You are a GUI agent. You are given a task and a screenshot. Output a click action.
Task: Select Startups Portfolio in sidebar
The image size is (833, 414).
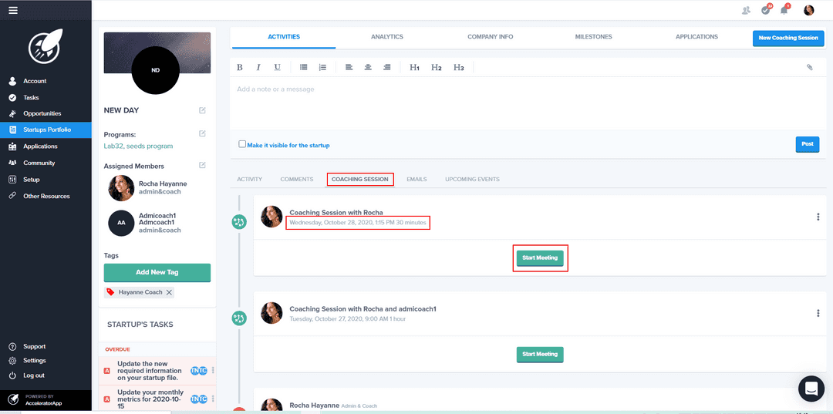pos(46,130)
